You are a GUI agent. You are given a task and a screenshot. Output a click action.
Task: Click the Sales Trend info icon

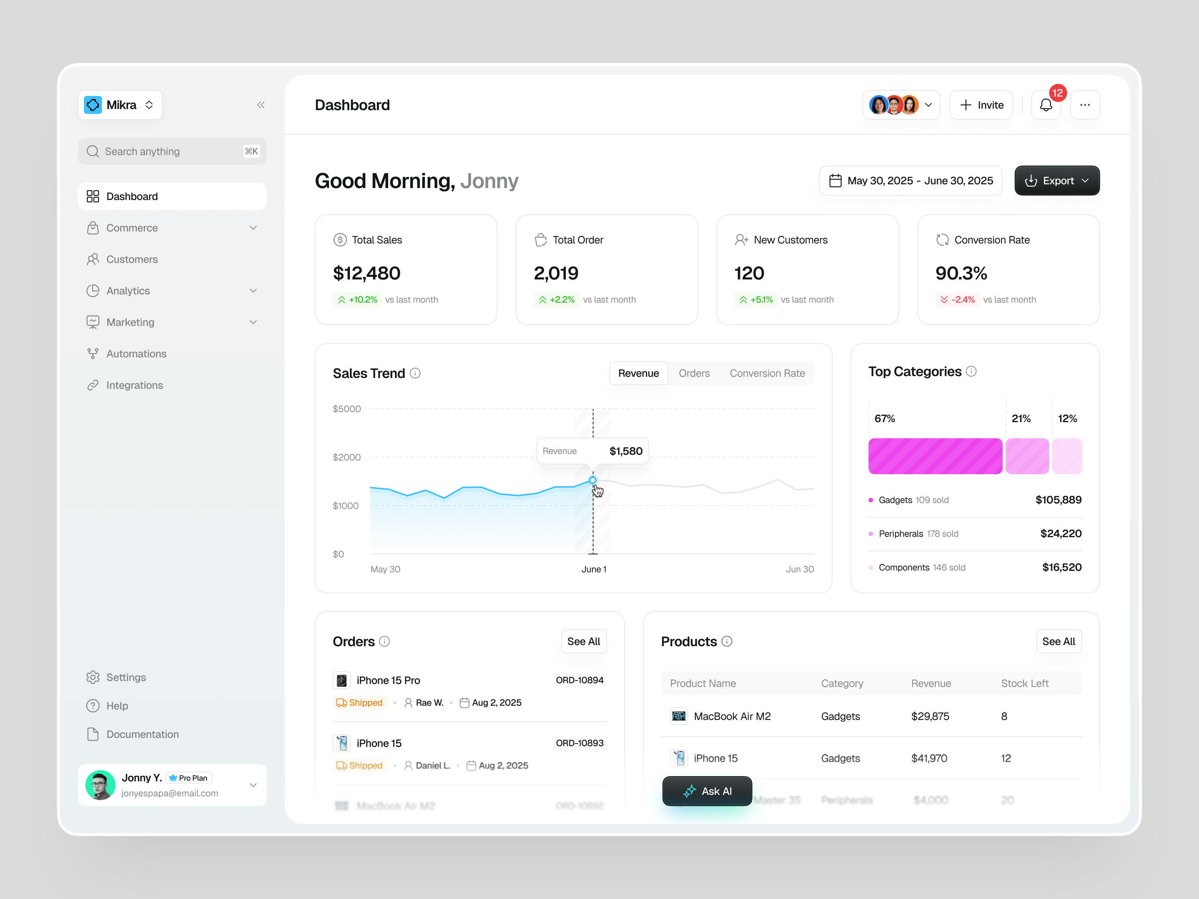pos(415,373)
